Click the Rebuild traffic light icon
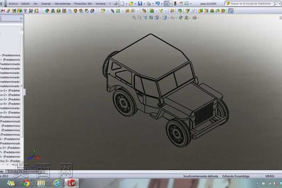Image resolution: width=282 pixels, height=188 pixels. 175,4
